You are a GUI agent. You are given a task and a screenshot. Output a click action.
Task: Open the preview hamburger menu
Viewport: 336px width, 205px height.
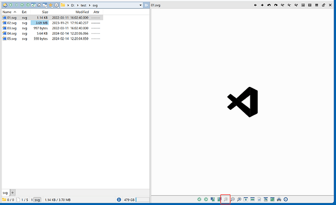click(x=317, y=5)
